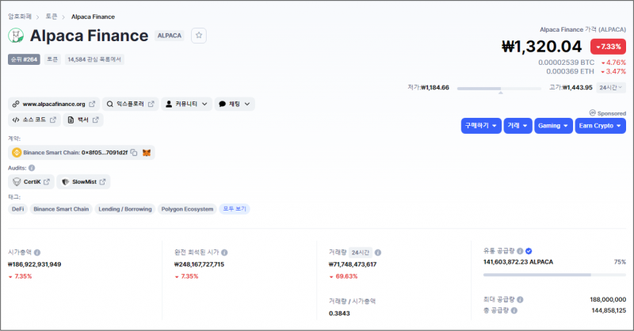This screenshot has width=634, height=331.
Task: Click the circulating supply progress bar
Action: tap(554, 275)
